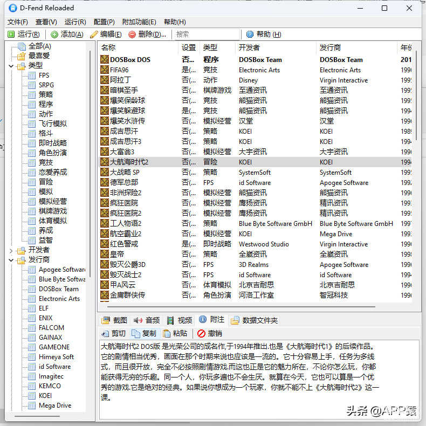Click the tree panel vertical scrollbar
The width and height of the screenshot is (426, 426).
90,163
